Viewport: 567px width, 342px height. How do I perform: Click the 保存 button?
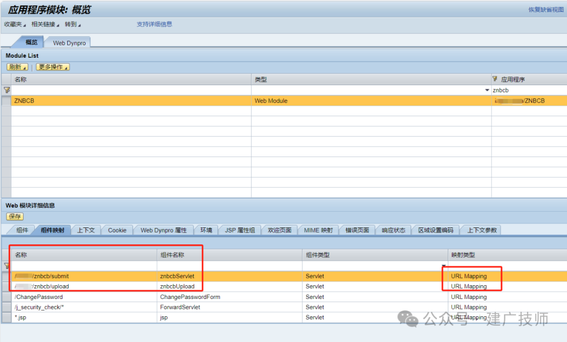[15, 216]
